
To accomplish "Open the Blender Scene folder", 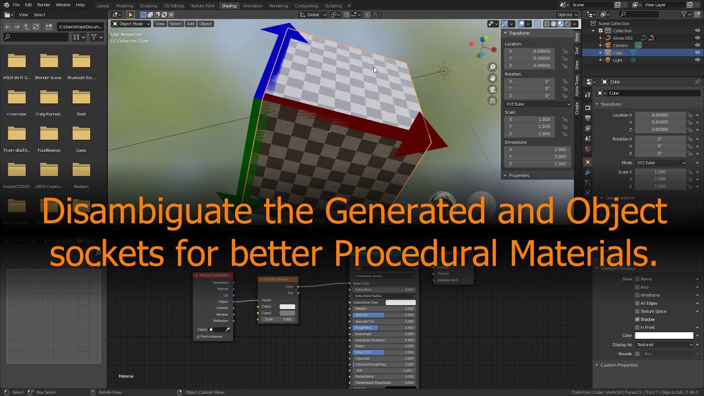I will [49, 66].
